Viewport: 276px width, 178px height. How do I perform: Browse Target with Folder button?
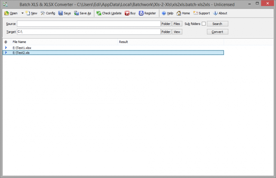(x=166, y=32)
